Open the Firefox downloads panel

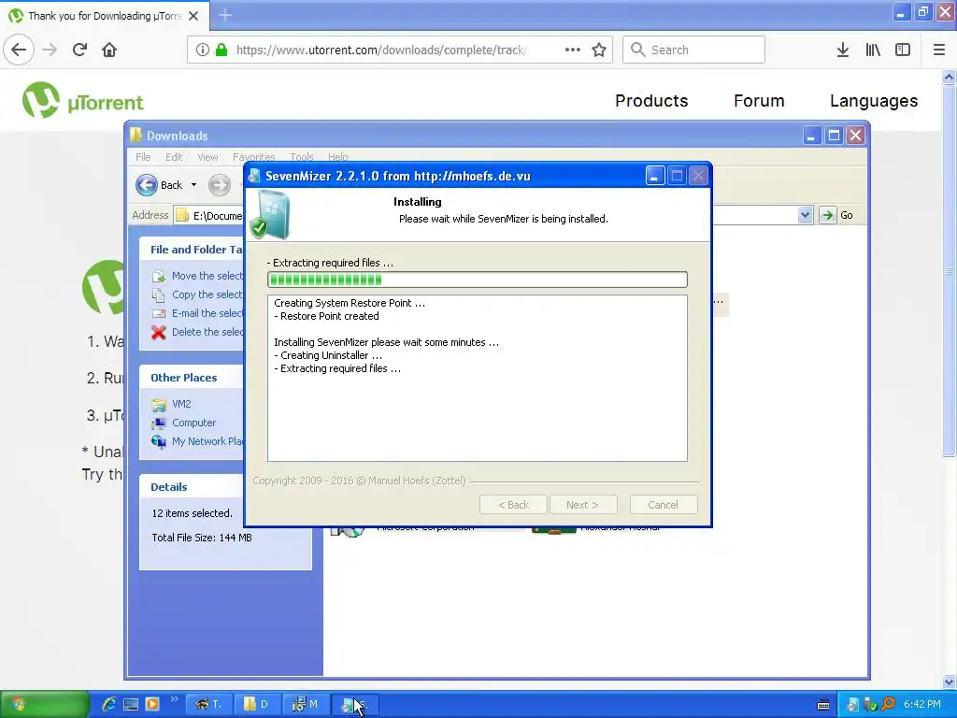pyautogui.click(x=842, y=50)
